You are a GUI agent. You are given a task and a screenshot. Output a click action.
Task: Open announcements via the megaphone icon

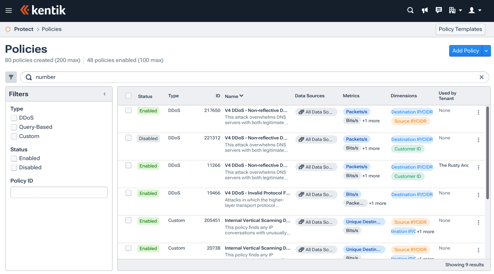click(424, 10)
